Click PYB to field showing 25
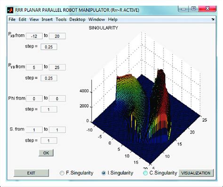The image size is (223, 187). click(x=57, y=67)
